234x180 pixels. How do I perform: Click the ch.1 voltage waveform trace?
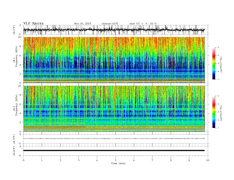[114, 30]
